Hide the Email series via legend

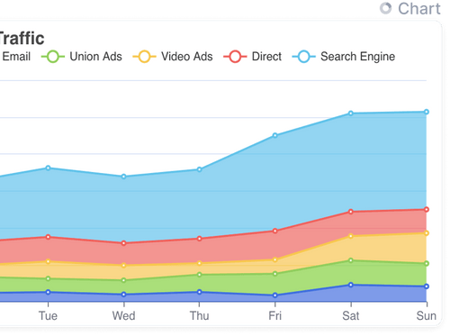15,57
